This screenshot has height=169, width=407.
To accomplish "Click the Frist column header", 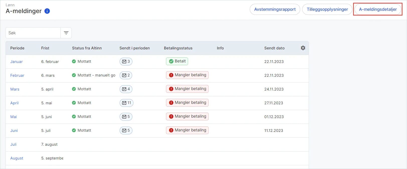I will point(45,48).
